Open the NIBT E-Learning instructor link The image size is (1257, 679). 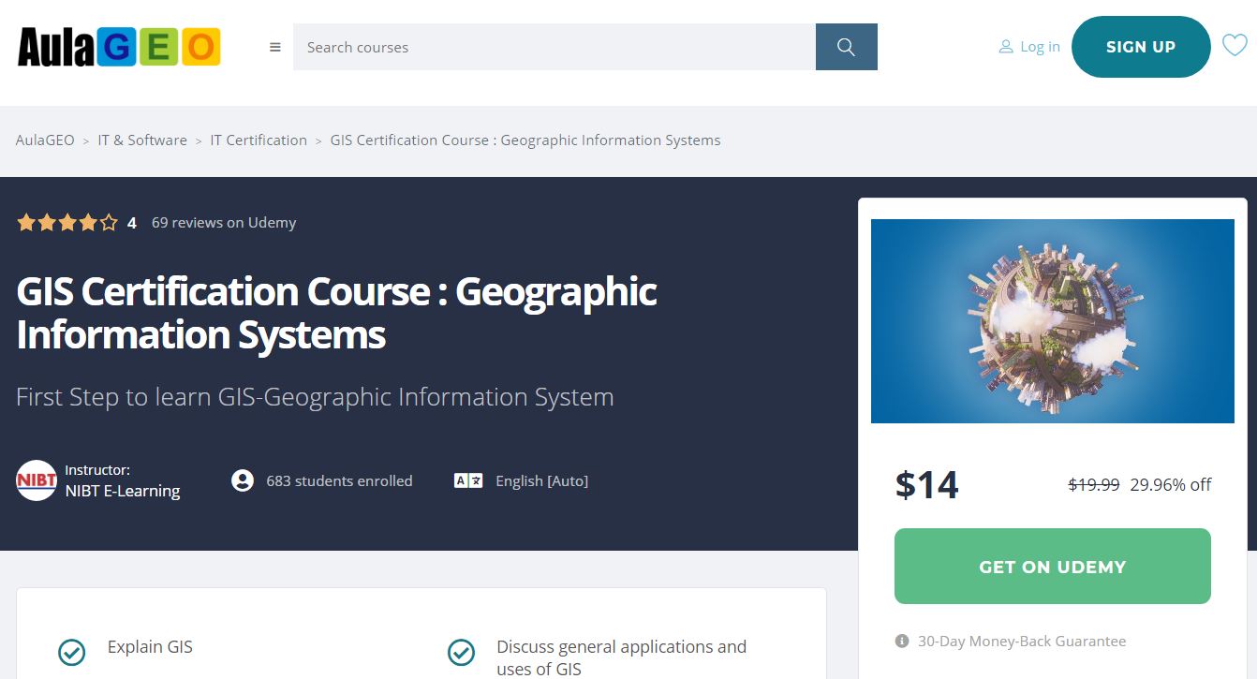pos(123,491)
